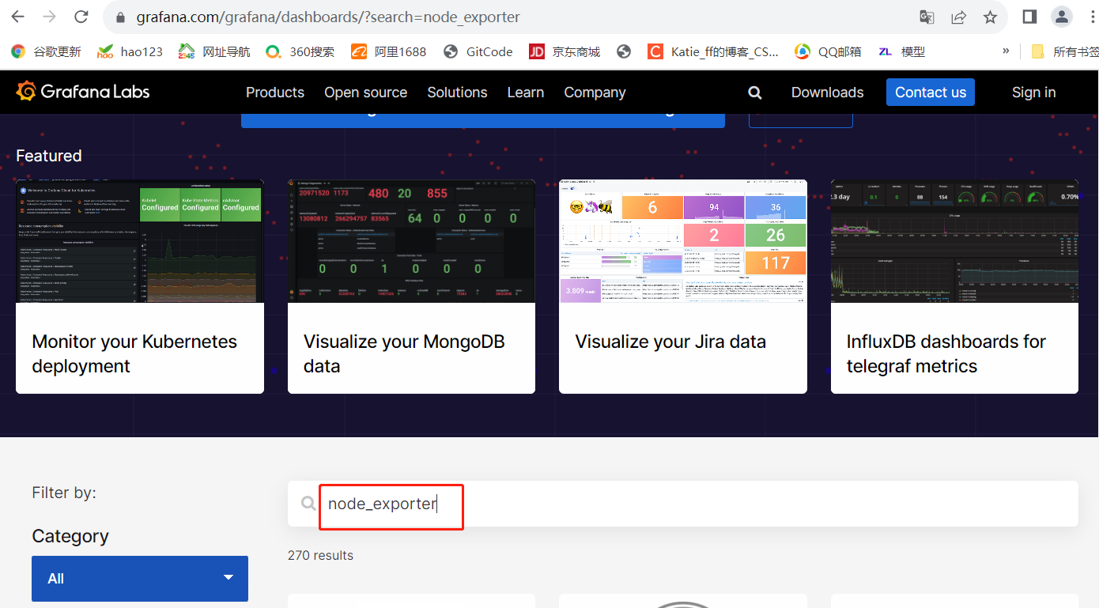The image size is (1099, 608).
Task: Expand the Category All dropdown
Action: pos(140,579)
